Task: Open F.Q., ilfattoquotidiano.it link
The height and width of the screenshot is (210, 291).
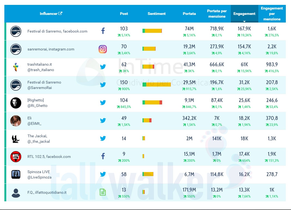Action: [x=47, y=192]
